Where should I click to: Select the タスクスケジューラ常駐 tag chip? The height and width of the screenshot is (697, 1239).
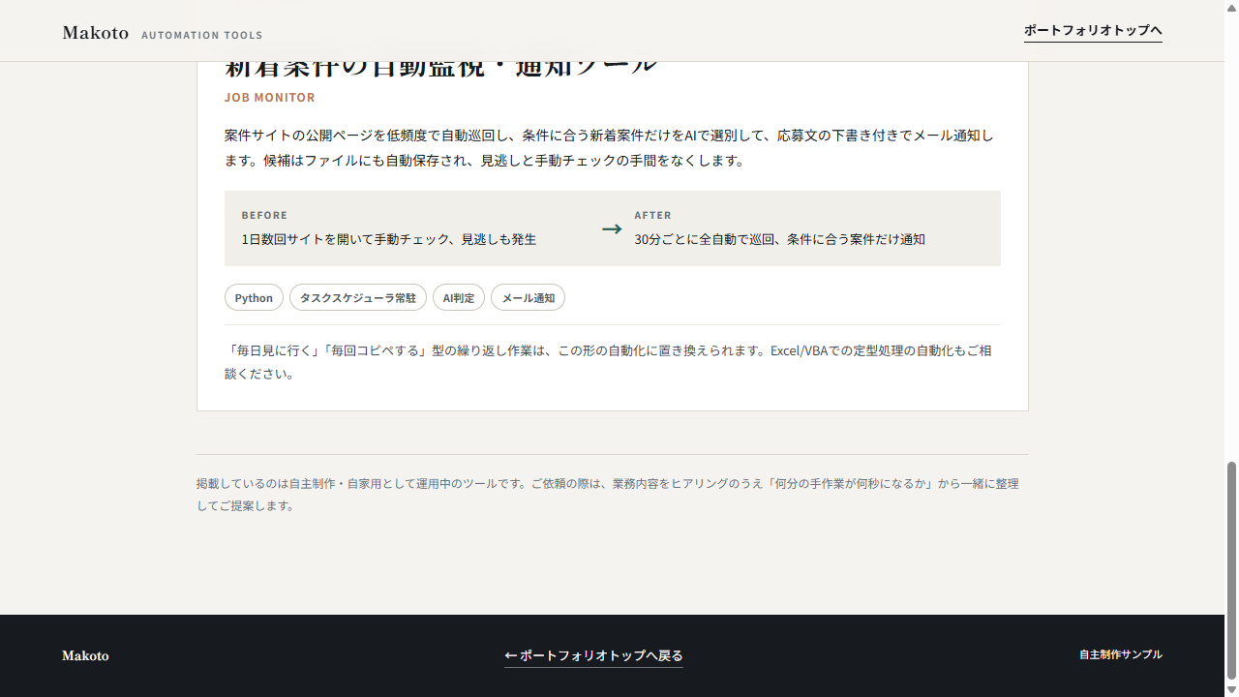coord(358,297)
